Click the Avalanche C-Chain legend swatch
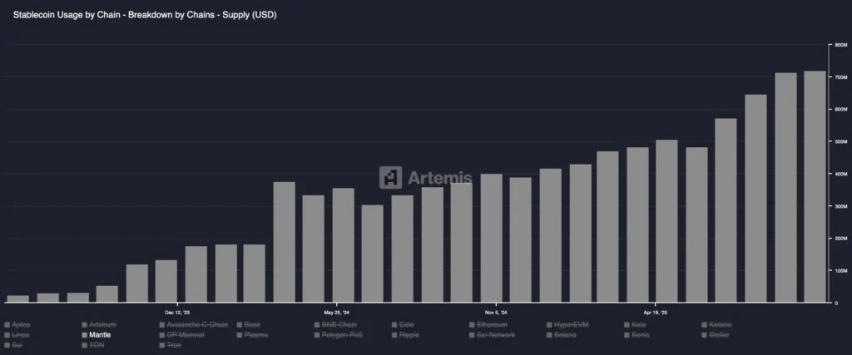Image resolution: width=852 pixels, height=355 pixels. coord(162,325)
